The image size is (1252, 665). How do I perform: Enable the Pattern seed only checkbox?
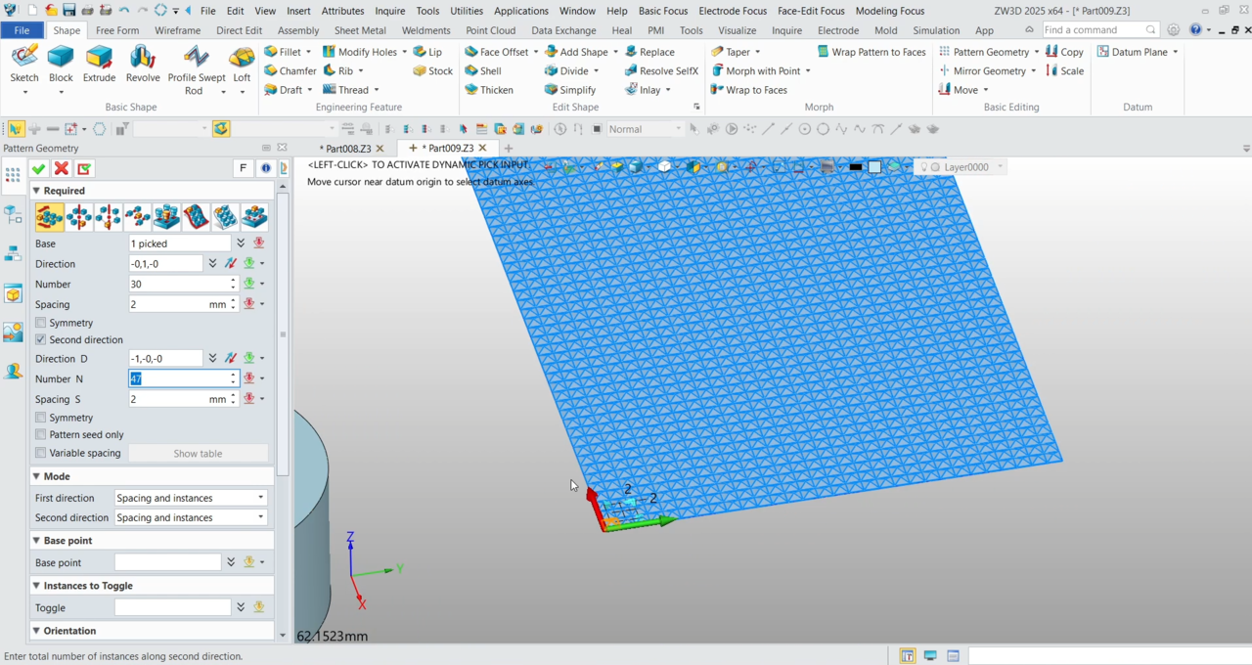[41, 435]
